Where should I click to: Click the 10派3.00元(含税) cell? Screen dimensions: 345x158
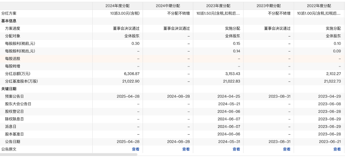pos(125,13)
